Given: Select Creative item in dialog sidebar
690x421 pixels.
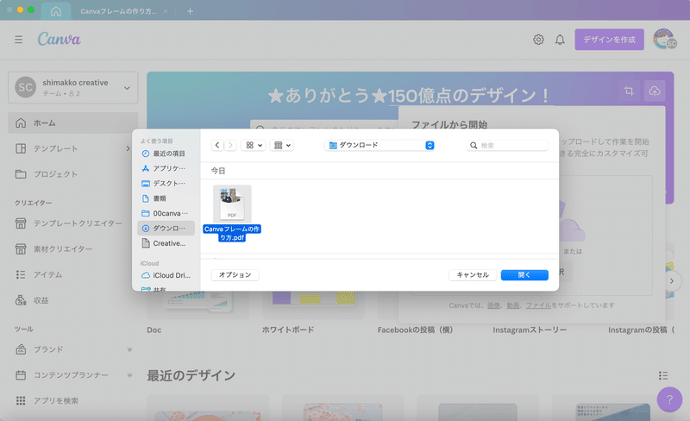Looking at the screenshot, I should tap(166, 243).
